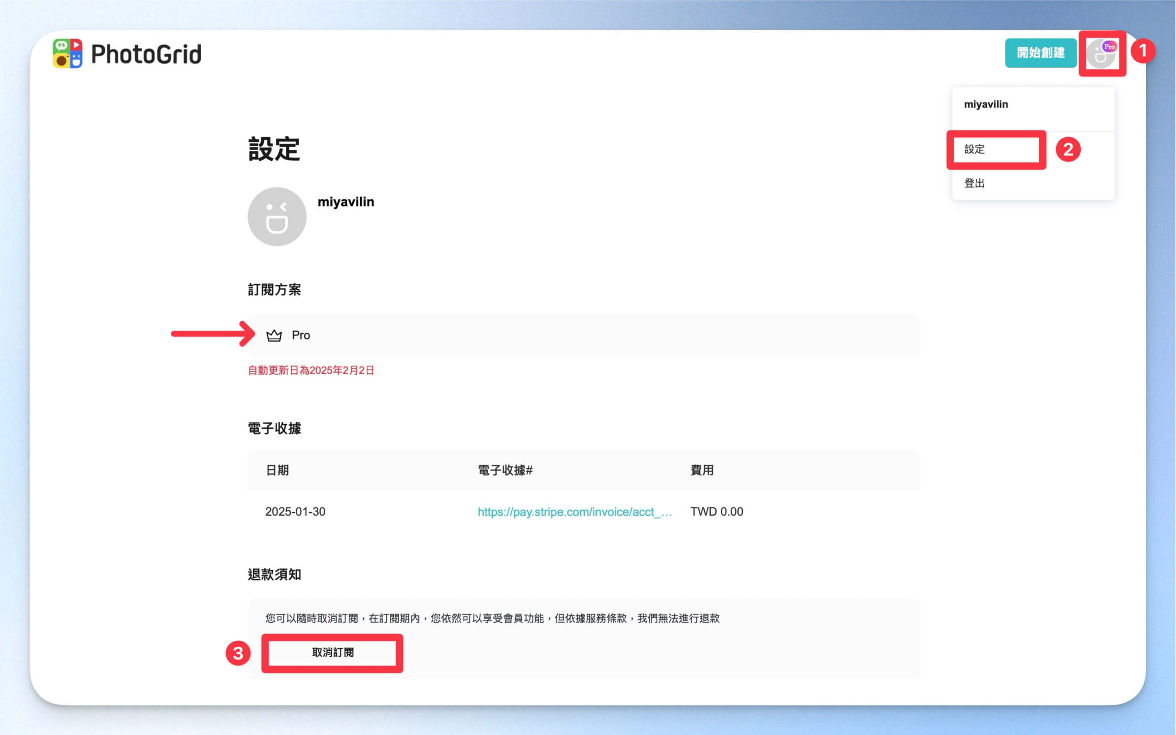Open the Pro profile avatar in header
1176x735 pixels.
1101,53
